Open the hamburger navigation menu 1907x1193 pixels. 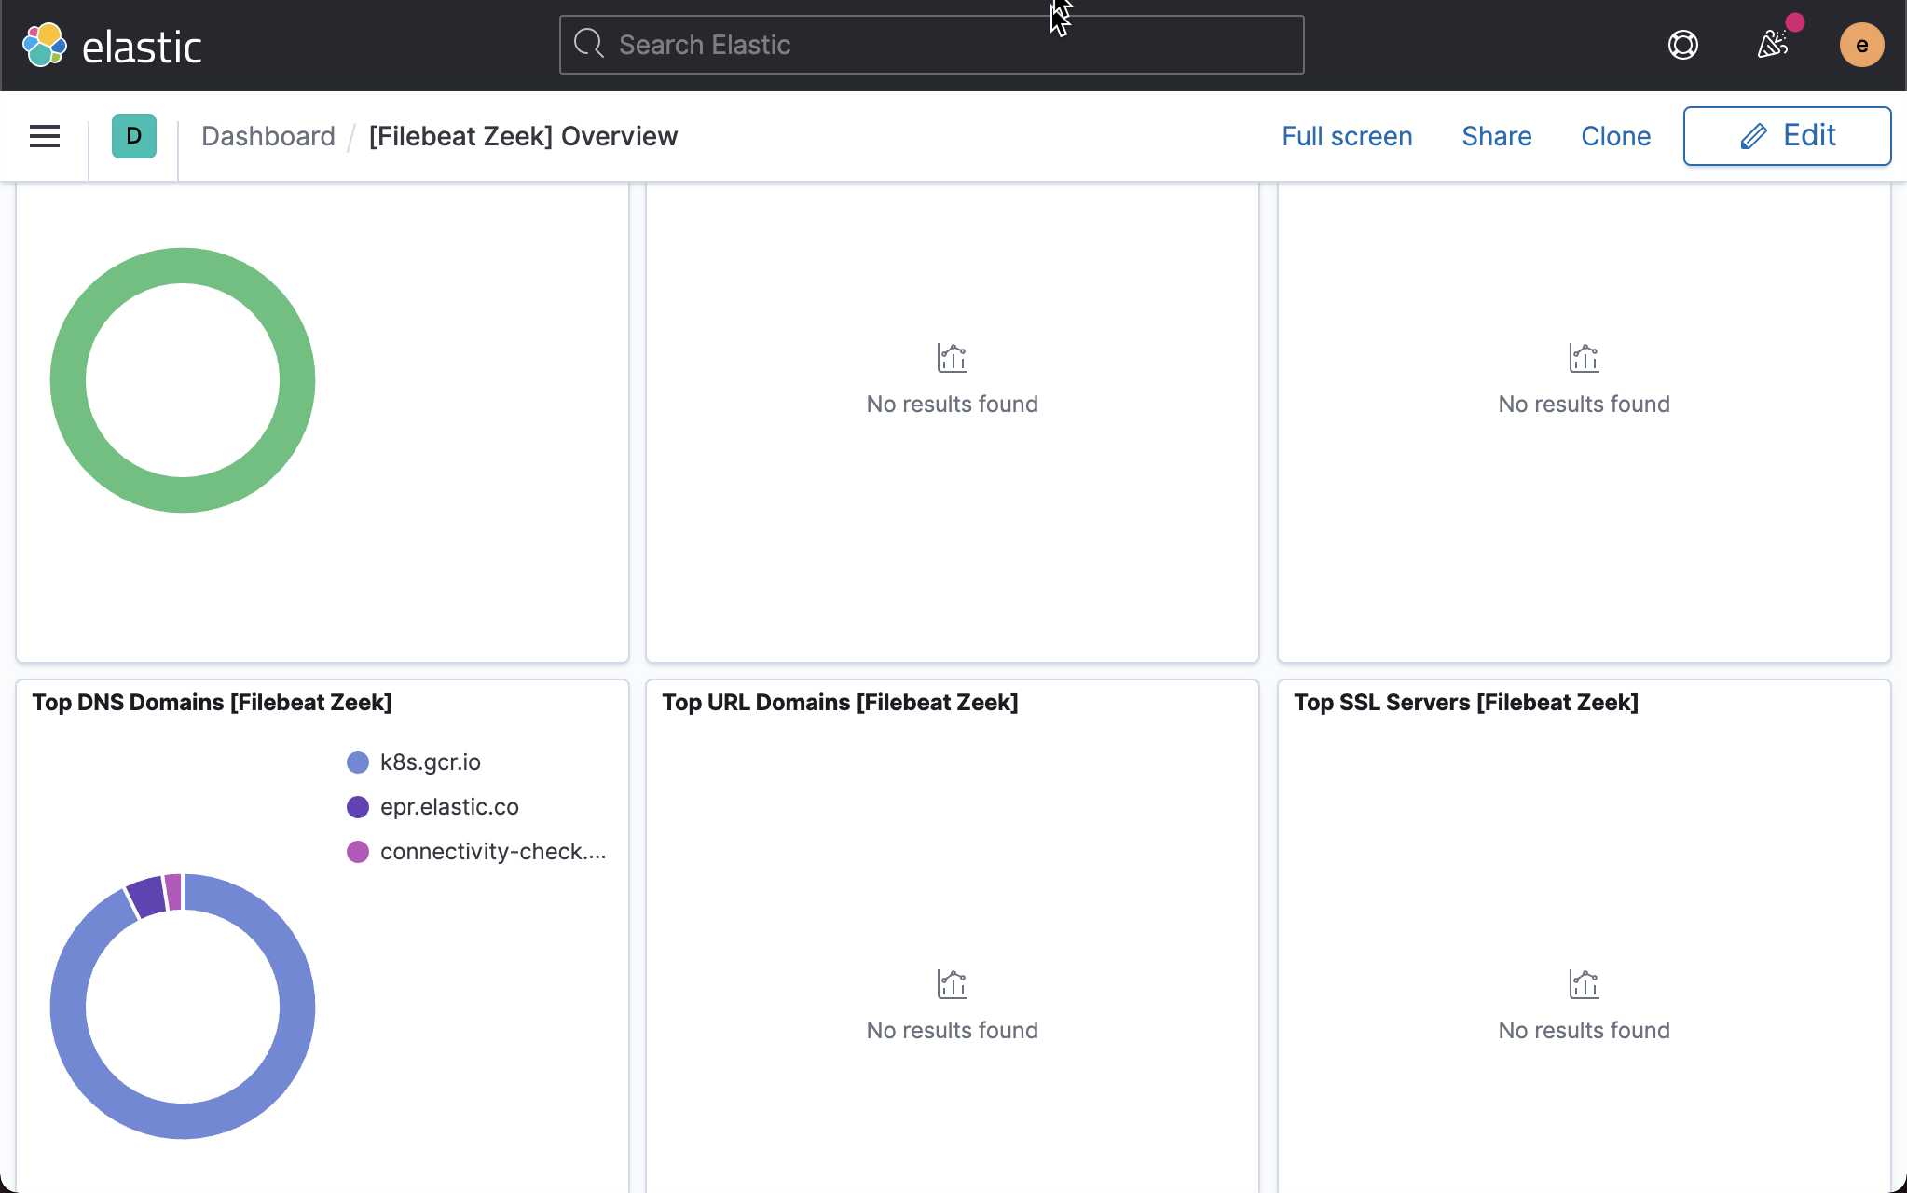pos(44,135)
